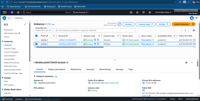
Task: Copy the Public IPv4 address
Action: click(89, 83)
